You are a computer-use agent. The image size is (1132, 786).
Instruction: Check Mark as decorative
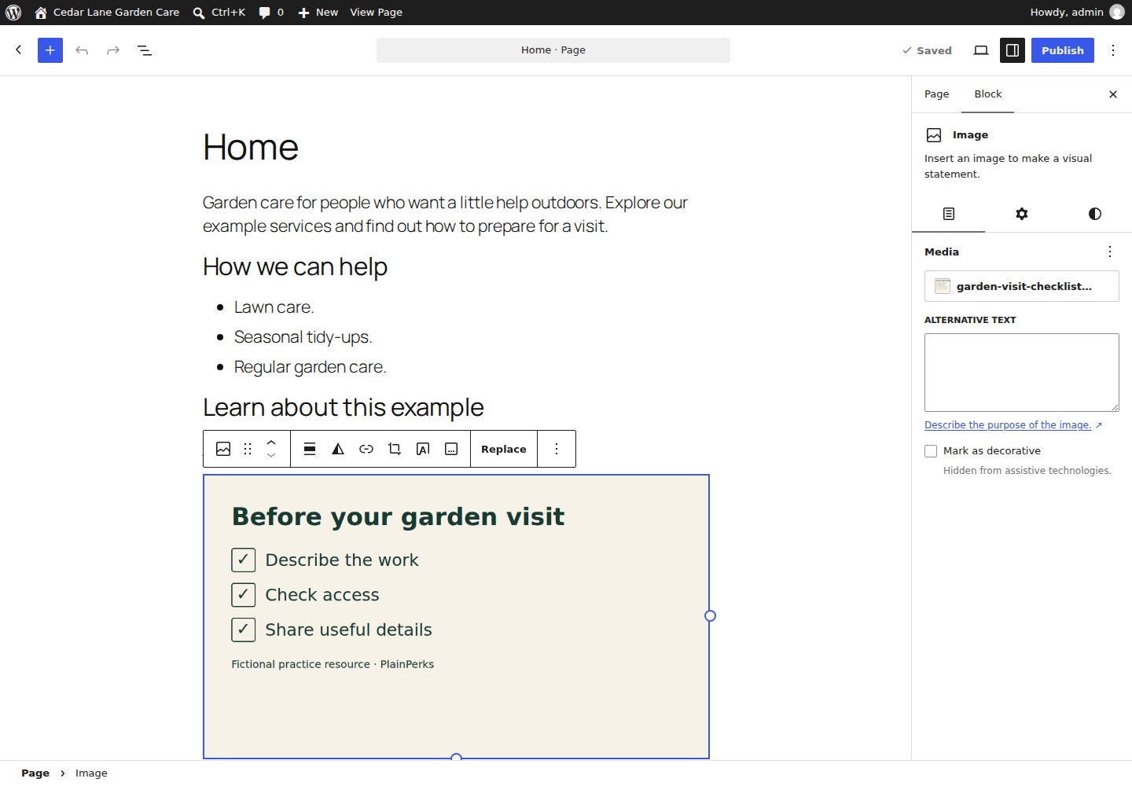pyautogui.click(x=931, y=451)
